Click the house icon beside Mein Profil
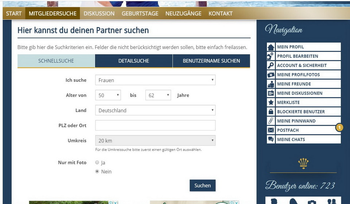Screen dimensions: 350x204 (x=271, y=47)
